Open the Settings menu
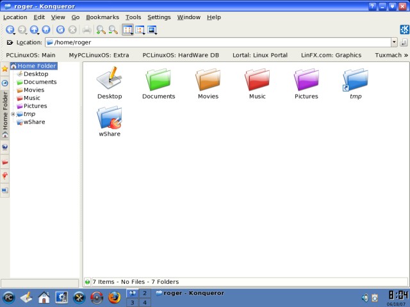The image size is (410, 307). point(159,17)
